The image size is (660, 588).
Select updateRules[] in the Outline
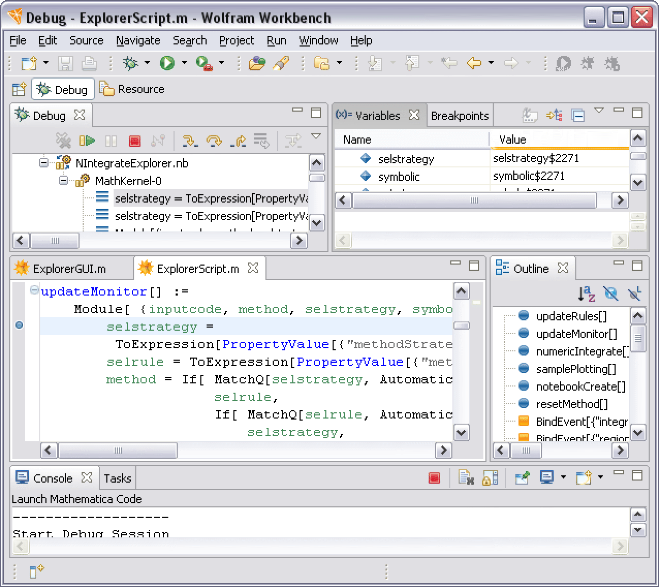tap(571, 316)
